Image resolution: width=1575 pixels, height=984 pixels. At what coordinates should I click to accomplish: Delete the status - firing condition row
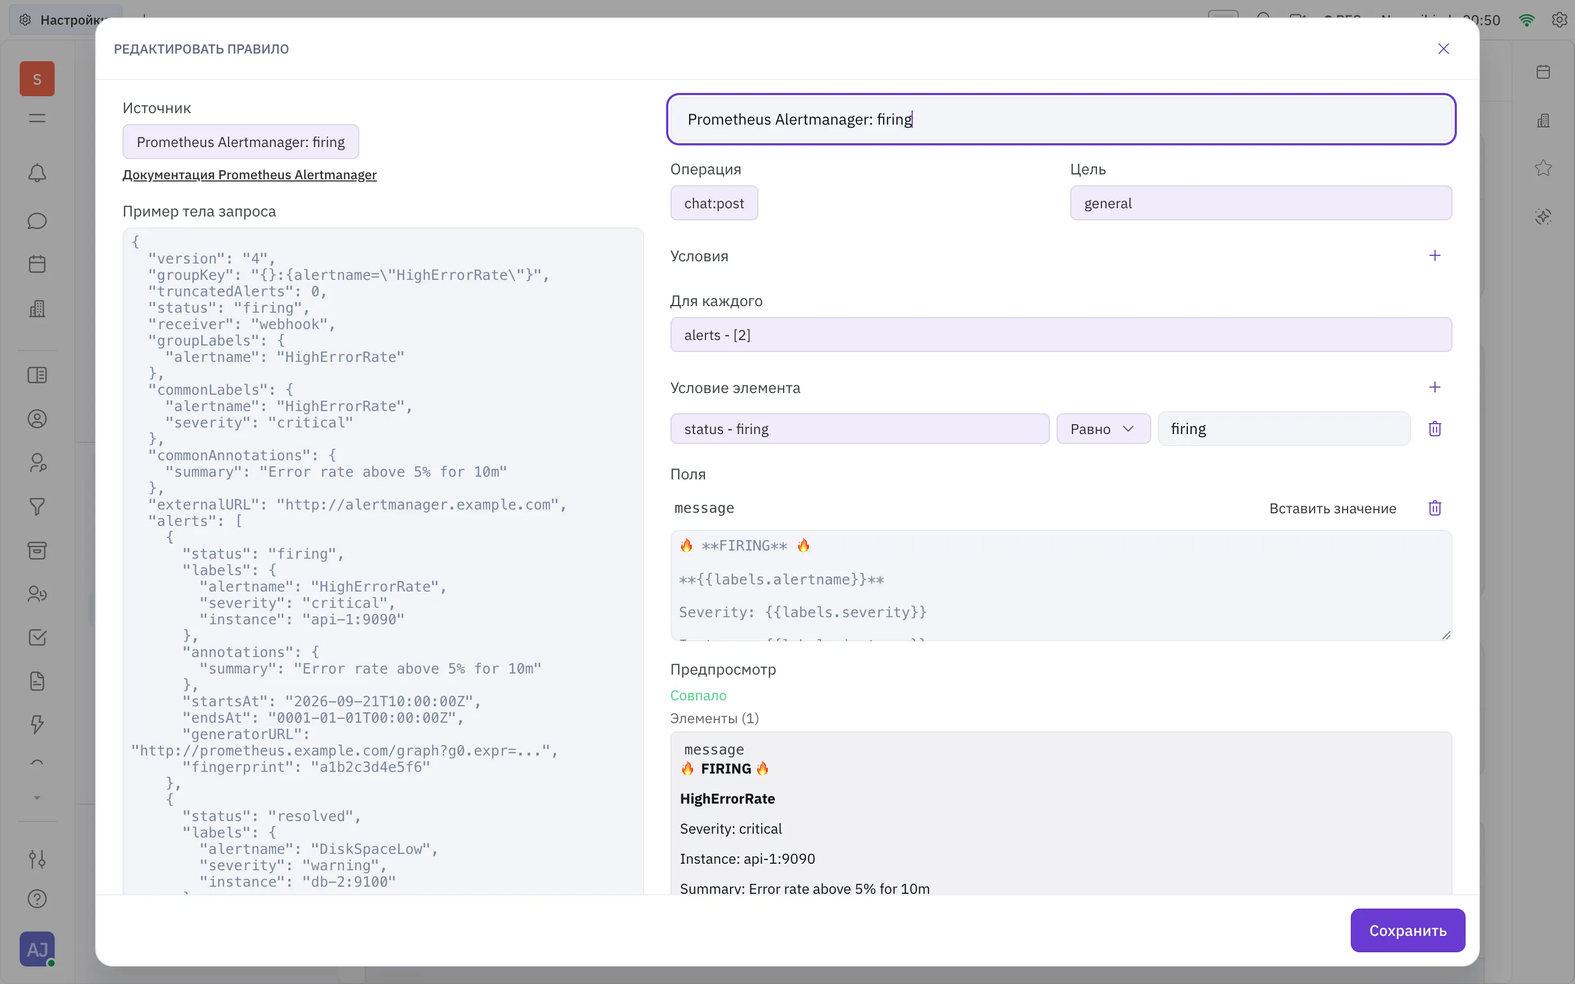[x=1434, y=429]
